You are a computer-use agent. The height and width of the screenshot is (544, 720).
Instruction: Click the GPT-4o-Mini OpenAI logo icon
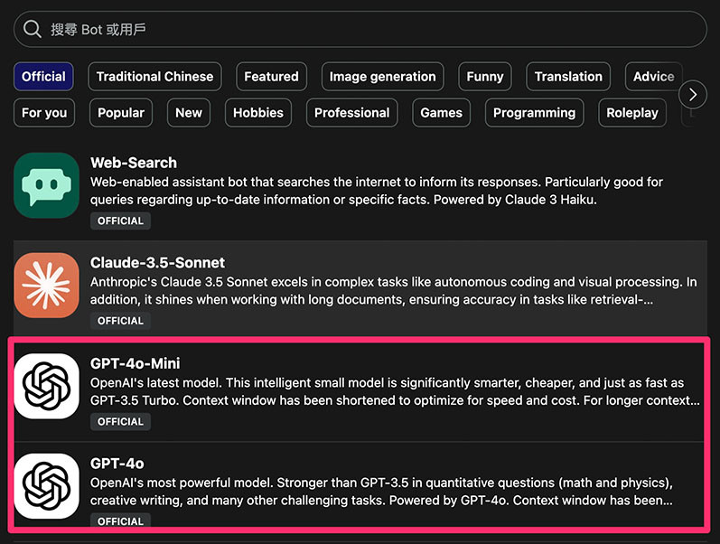(46, 386)
